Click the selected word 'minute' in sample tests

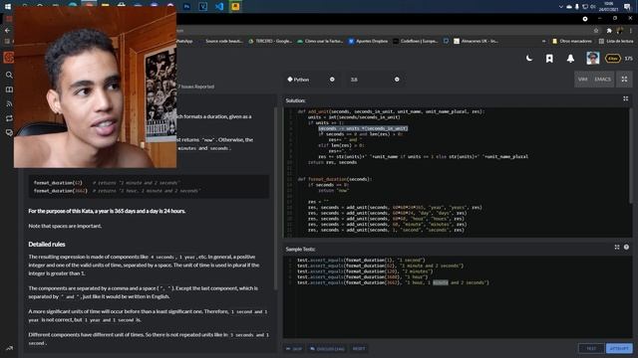[x=441, y=282]
